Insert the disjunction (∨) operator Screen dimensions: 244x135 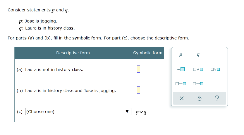pyautogui.click(x=215, y=70)
